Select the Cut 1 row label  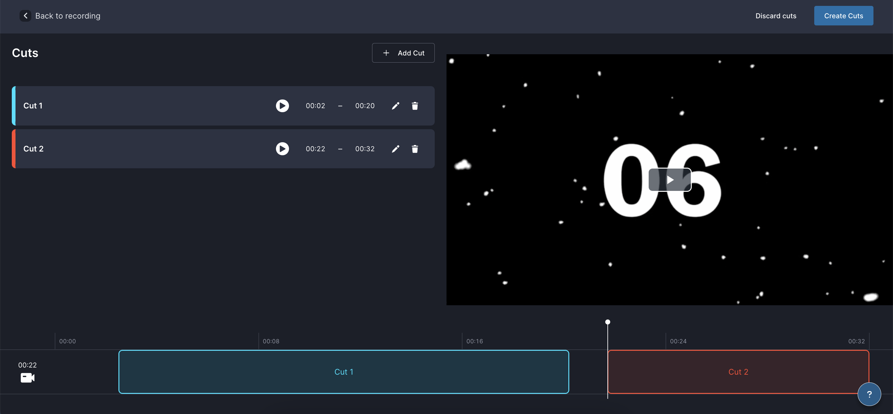pos(33,106)
